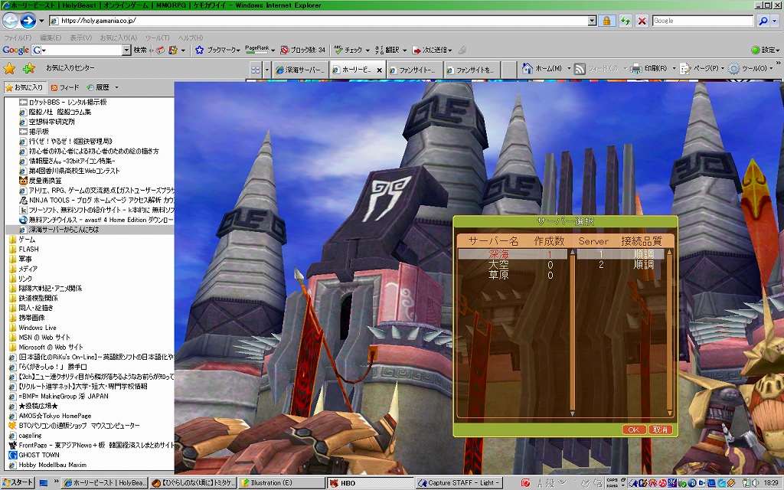Viewport: 784px width, 490px height.
Task: Select the 草原 server row
Action: [x=512, y=275]
